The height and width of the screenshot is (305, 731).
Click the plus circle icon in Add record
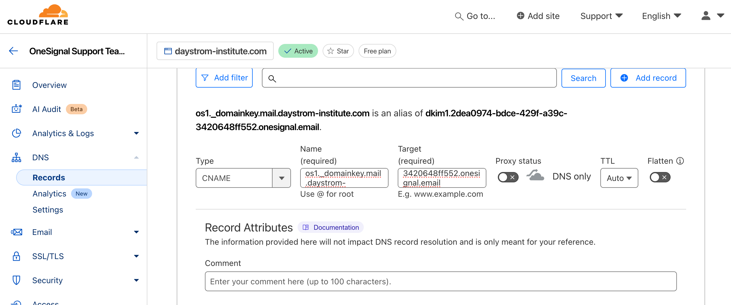click(624, 78)
